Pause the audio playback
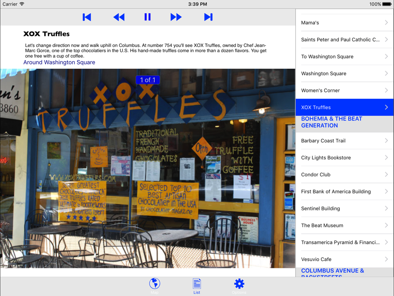394x296 pixels. click(147, 17)
